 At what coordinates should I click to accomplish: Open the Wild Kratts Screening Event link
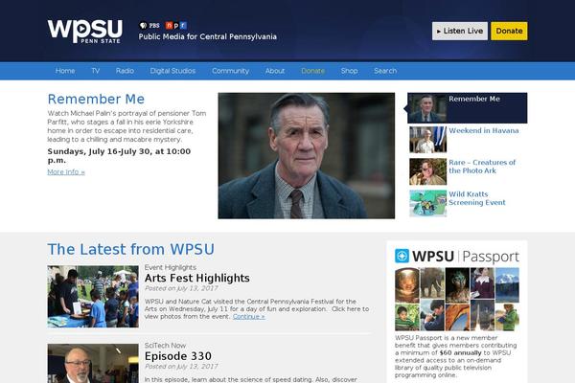pos(477,198)
